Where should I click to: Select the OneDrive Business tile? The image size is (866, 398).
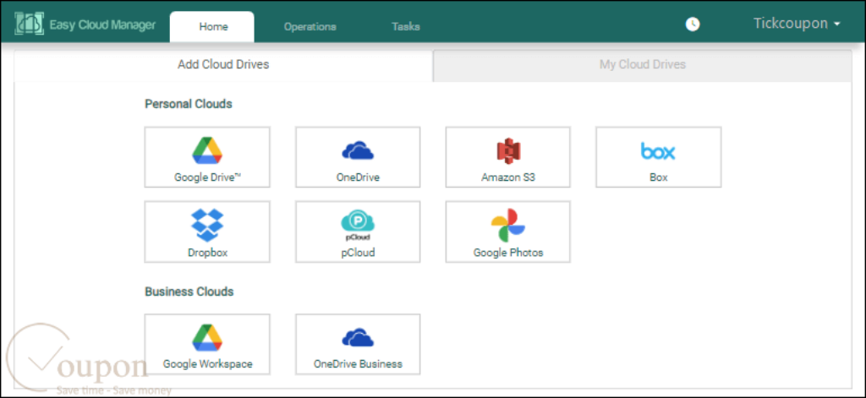click(358, 345)
